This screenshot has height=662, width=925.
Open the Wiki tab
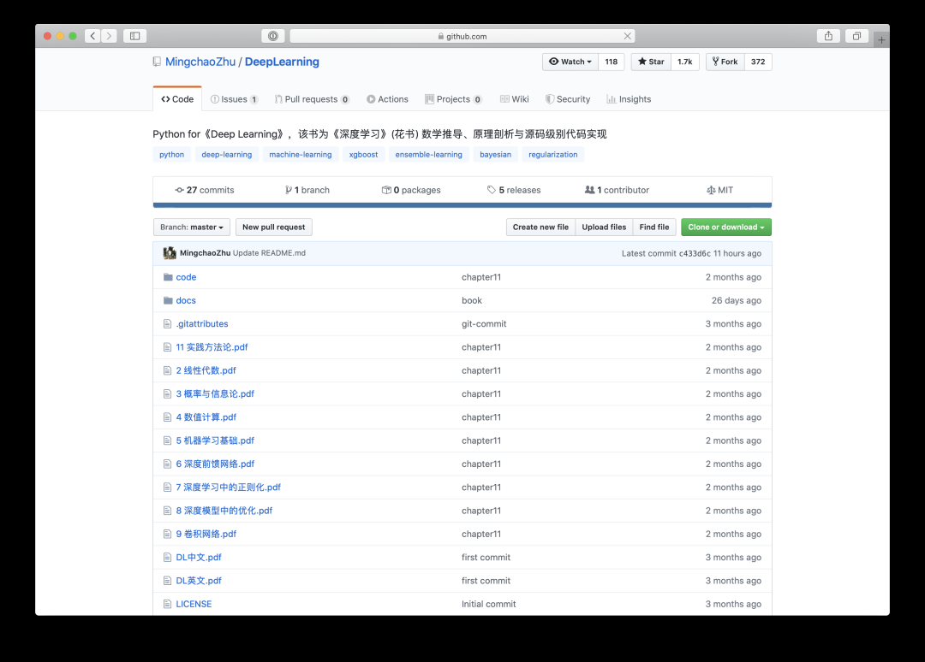coord(515,99)
